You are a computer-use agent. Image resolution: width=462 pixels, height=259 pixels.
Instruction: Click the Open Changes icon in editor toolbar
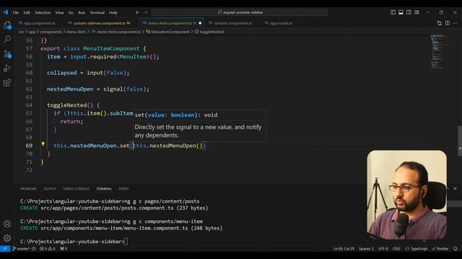click(440, 23)
